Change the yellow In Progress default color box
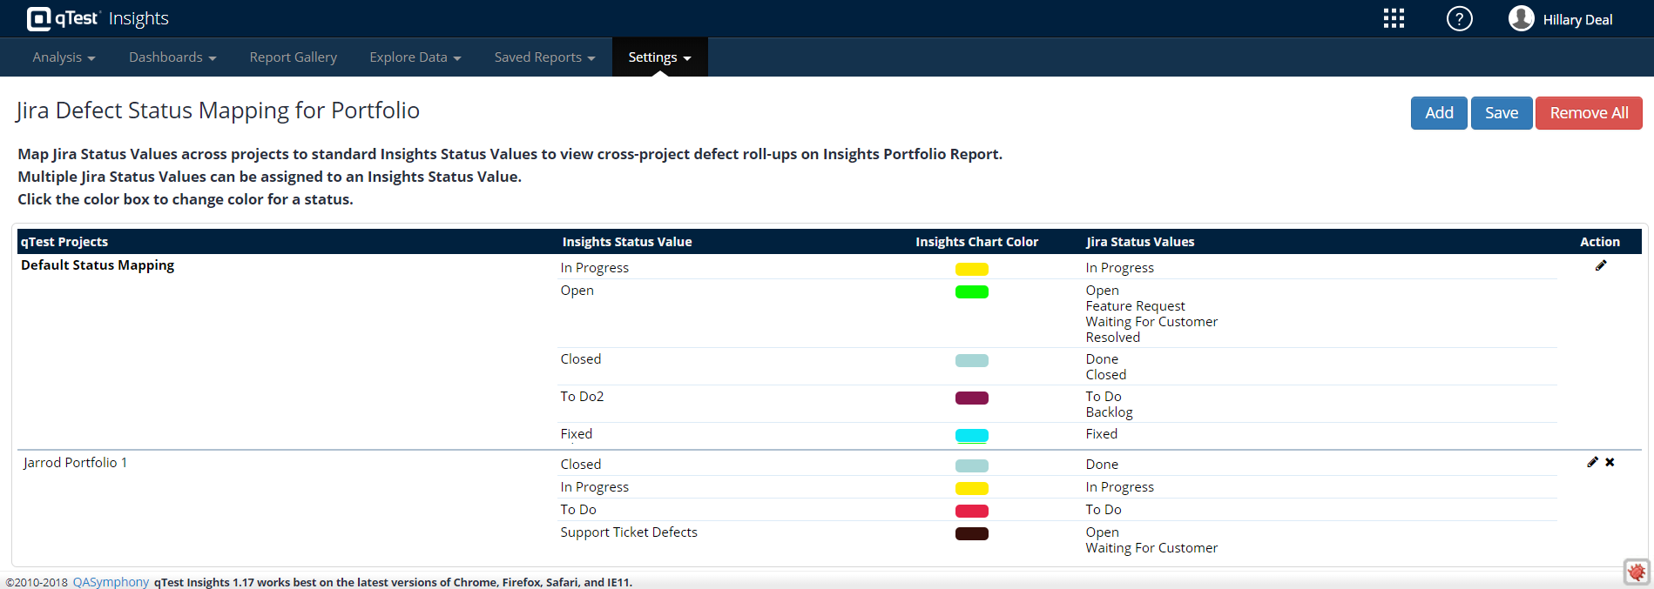The width and height of the screenshot is (1654, 589). pyautogui.click(x=971, y=269)
